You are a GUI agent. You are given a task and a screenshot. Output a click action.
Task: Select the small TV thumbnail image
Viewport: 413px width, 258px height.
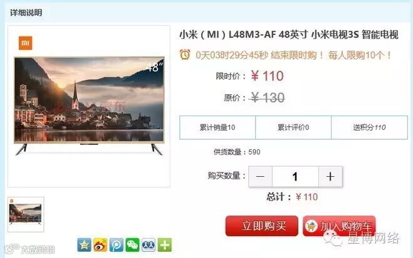pyautogui.click(x=26, y=214)
